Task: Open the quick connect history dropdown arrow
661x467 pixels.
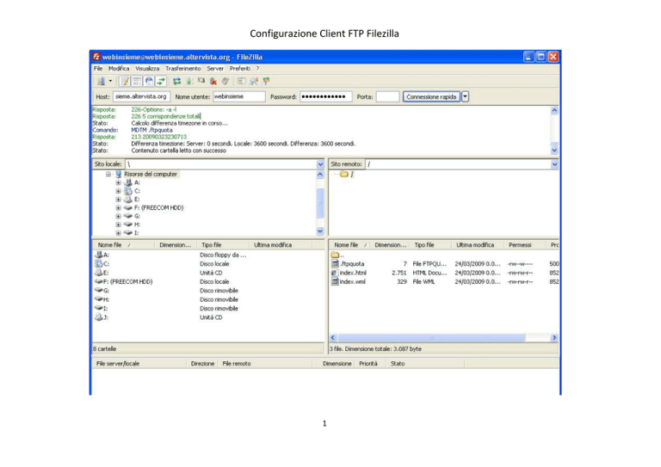Action: point(466,97)
